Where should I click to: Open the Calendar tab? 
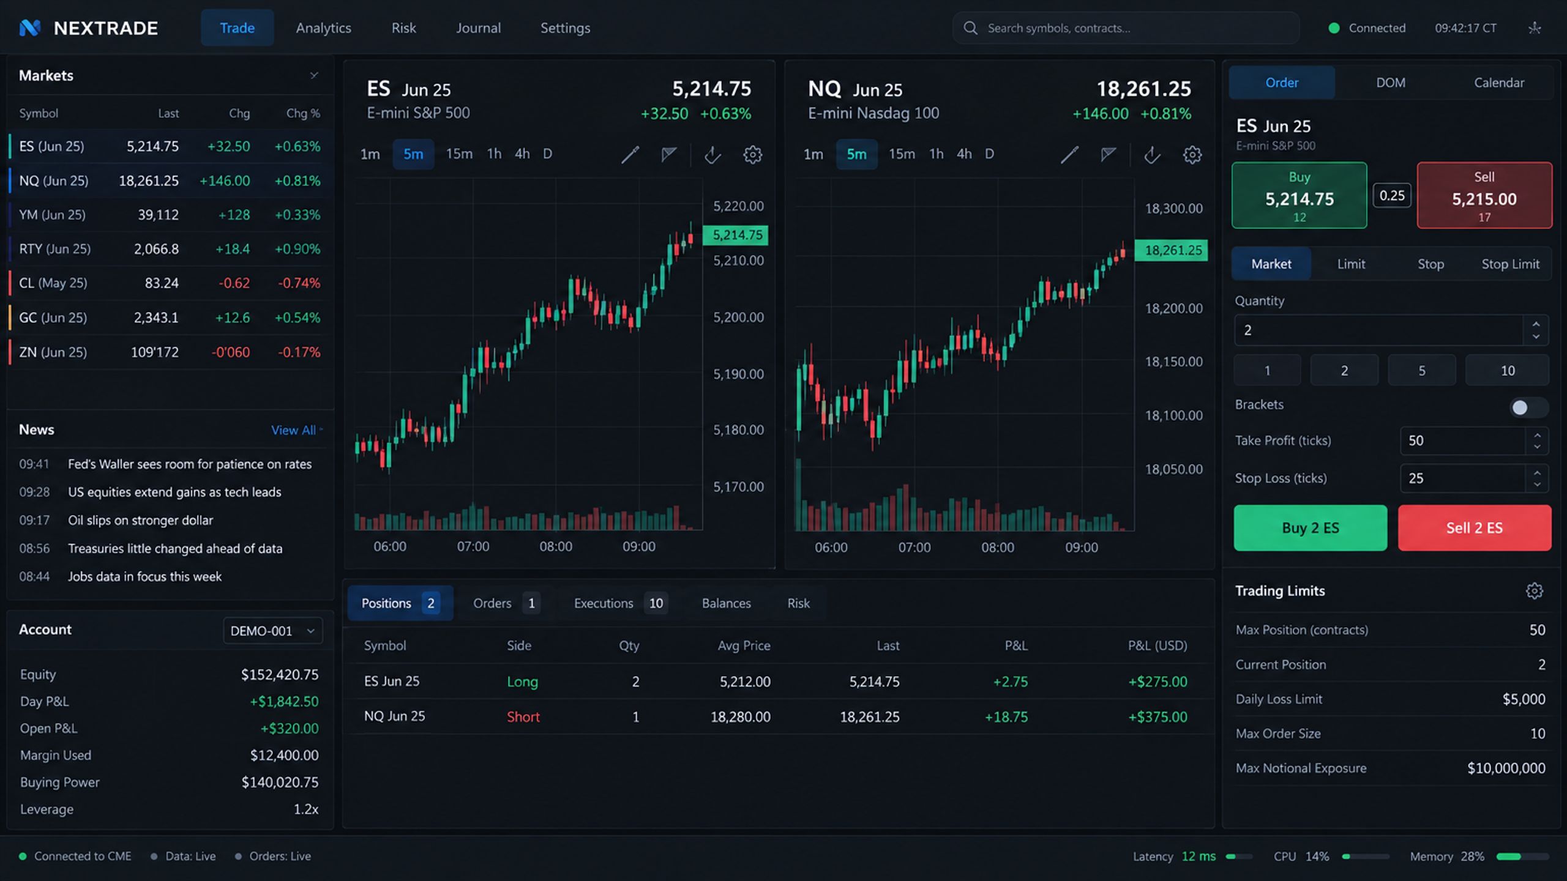click(1499, 83)
